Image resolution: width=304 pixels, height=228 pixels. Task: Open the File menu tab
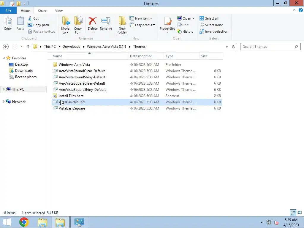tap(8, 10)
